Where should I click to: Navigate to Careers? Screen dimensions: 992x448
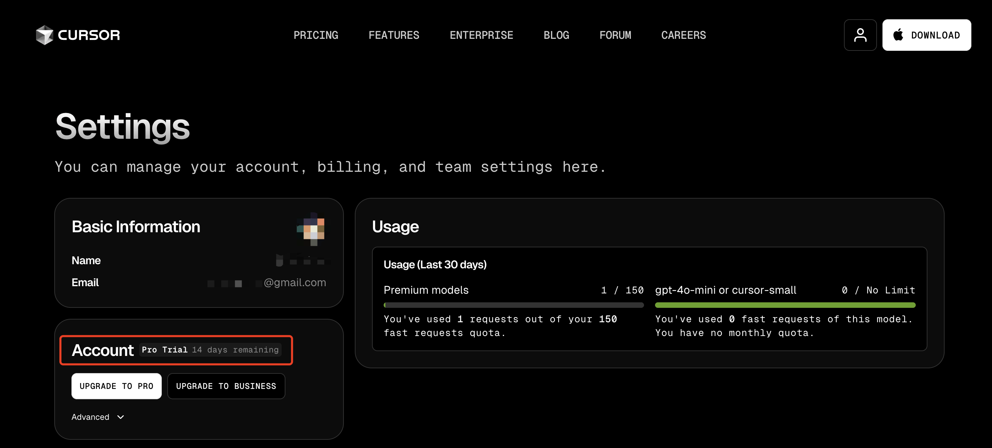pyautogui.click(x=683, y=35)
